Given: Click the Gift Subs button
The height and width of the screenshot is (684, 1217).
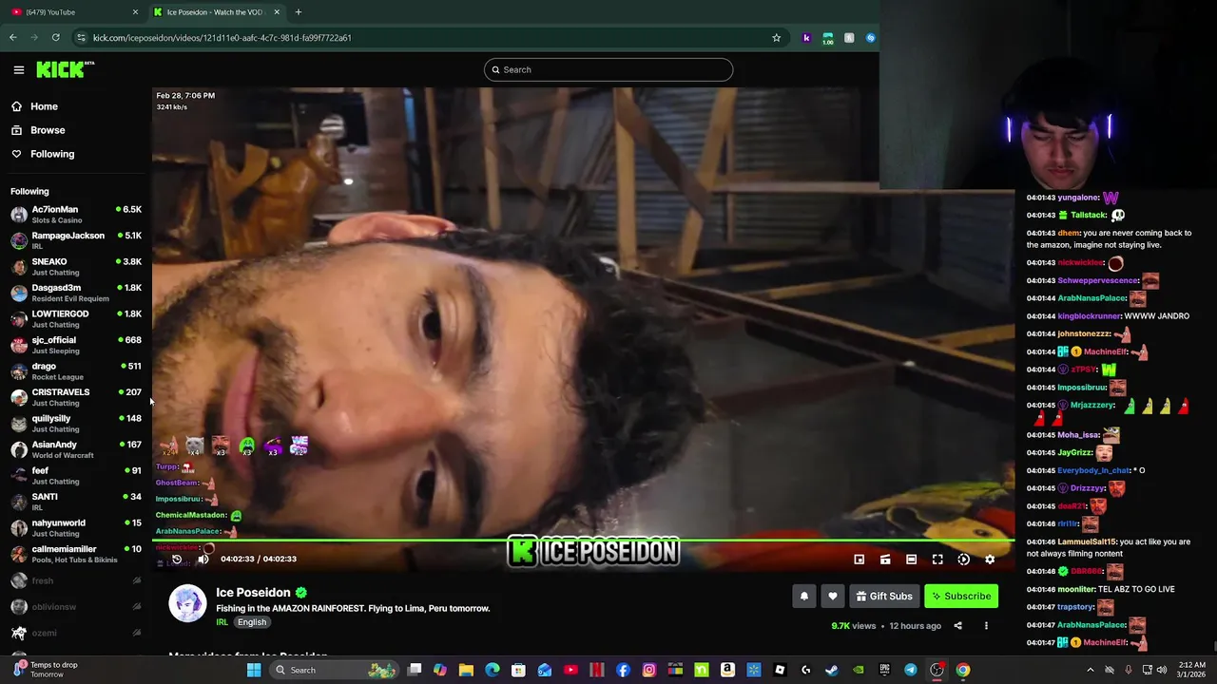Looking at the screenshot, I should tap(884, 596).
